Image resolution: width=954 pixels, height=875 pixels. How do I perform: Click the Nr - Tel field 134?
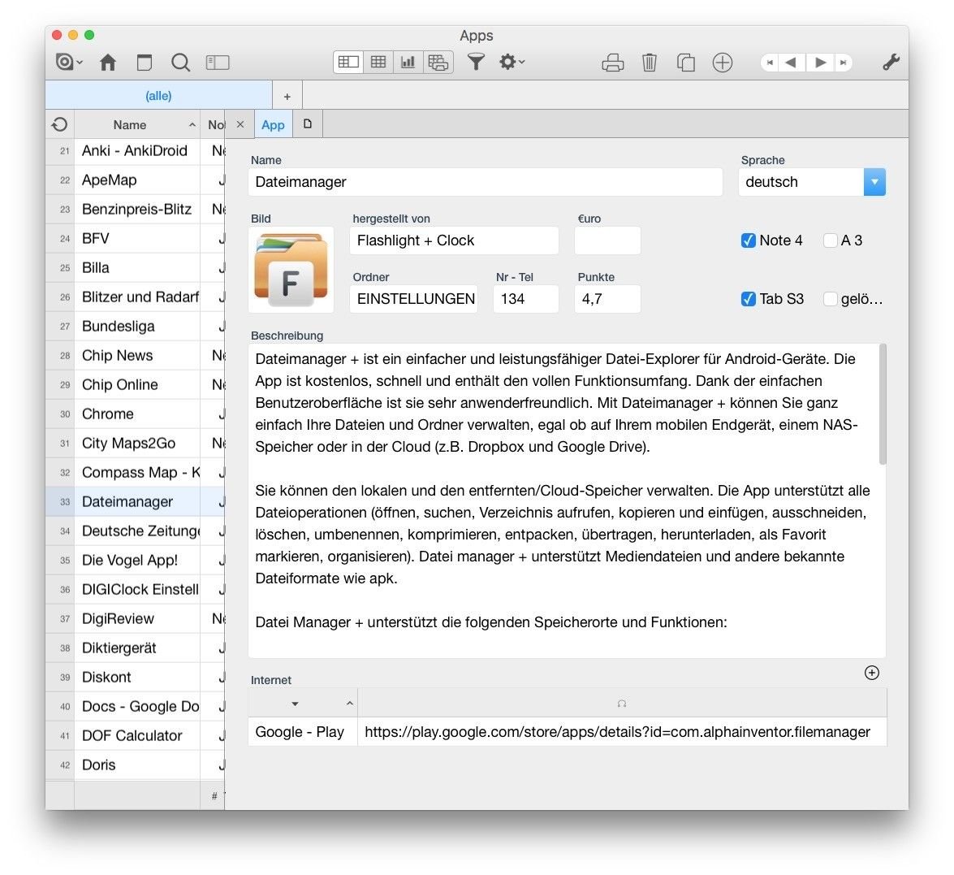[525, 299]
